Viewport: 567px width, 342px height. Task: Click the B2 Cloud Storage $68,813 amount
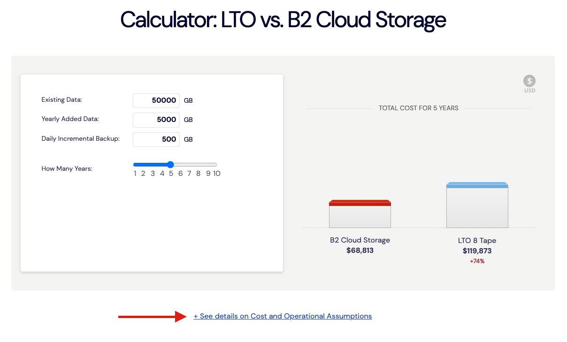[360, 251]
